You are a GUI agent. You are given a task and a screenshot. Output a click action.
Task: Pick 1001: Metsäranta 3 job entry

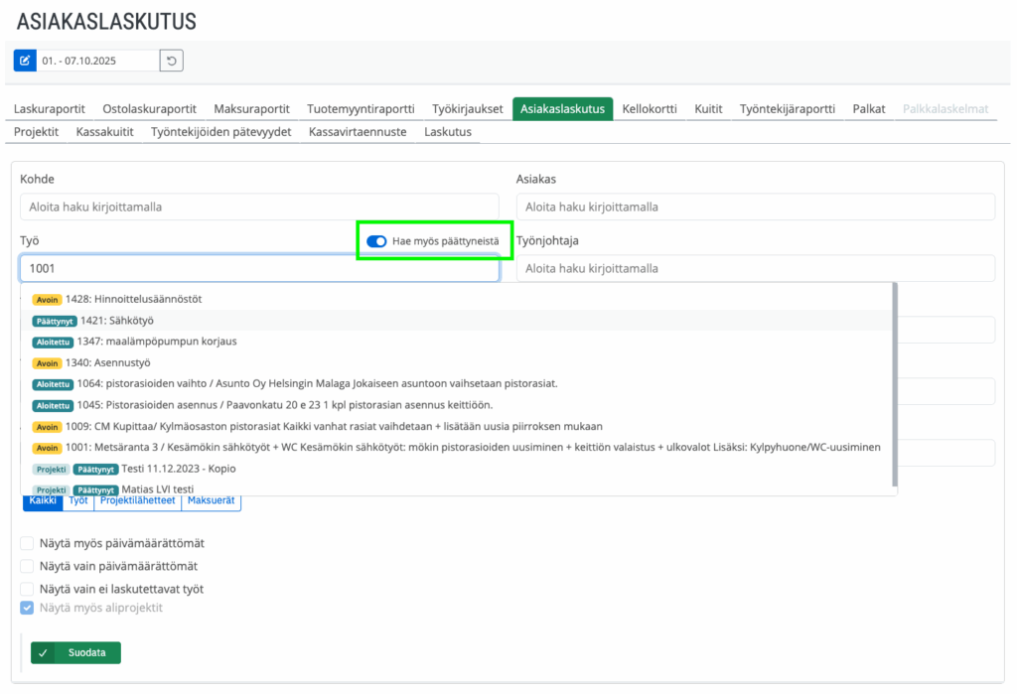[397, 448]
